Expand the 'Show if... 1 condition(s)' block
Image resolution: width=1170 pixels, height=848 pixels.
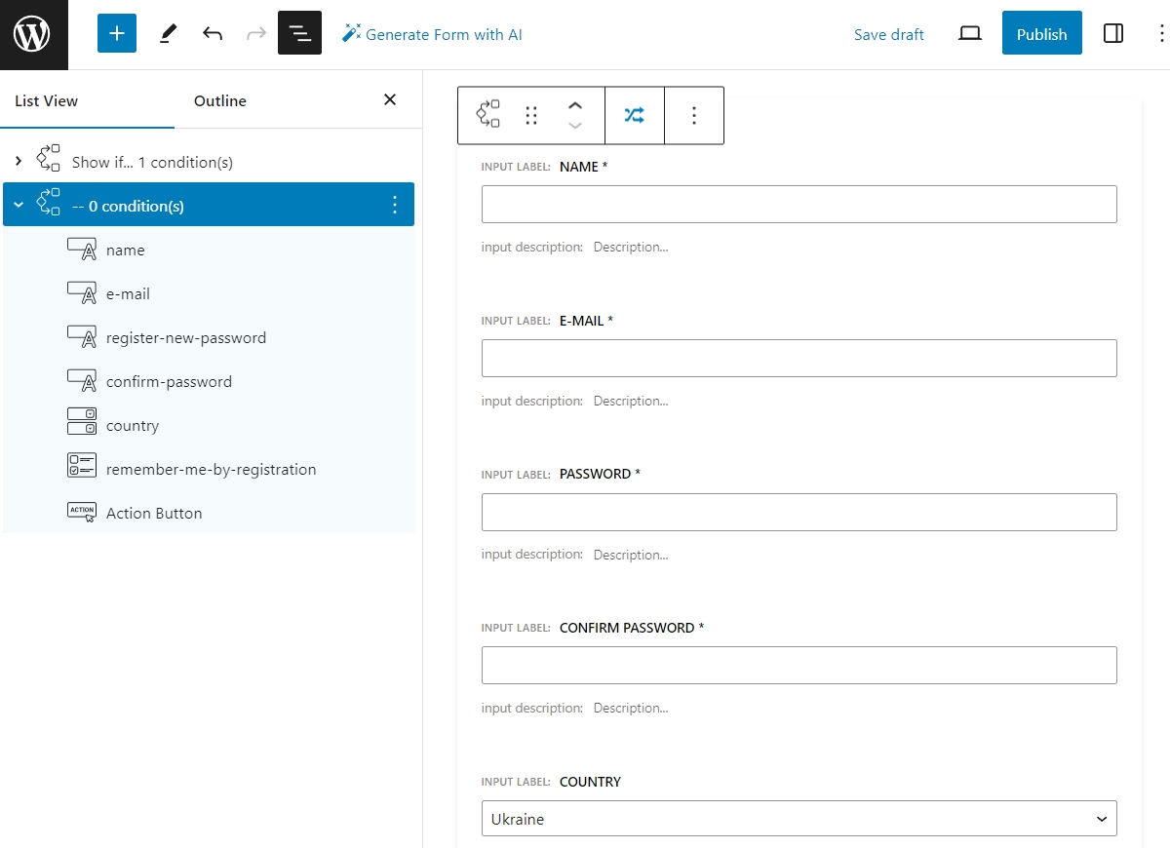[19, 162]
